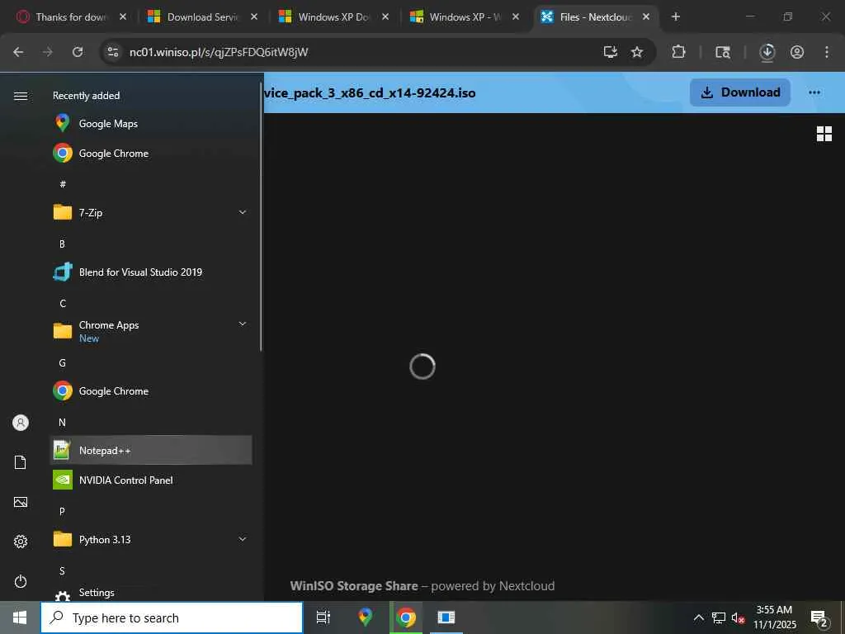845x634 pixels.
Task: Jump to letter index 'B' header
Action: 62,244
